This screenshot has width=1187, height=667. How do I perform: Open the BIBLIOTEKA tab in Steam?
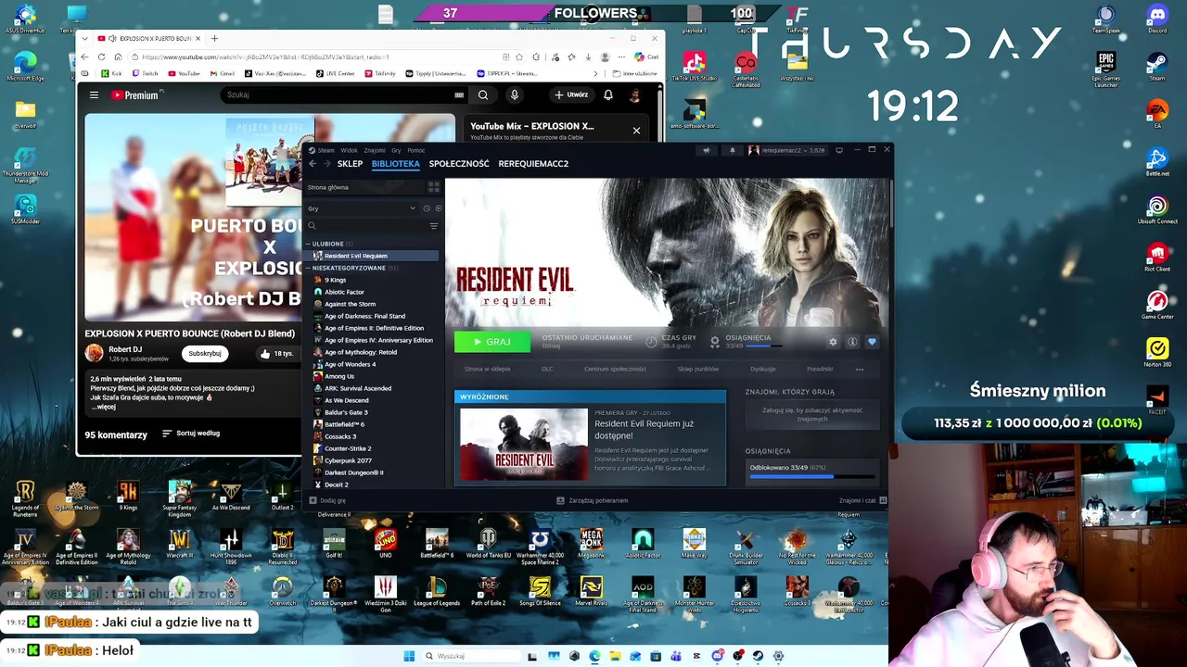point(396,164)
